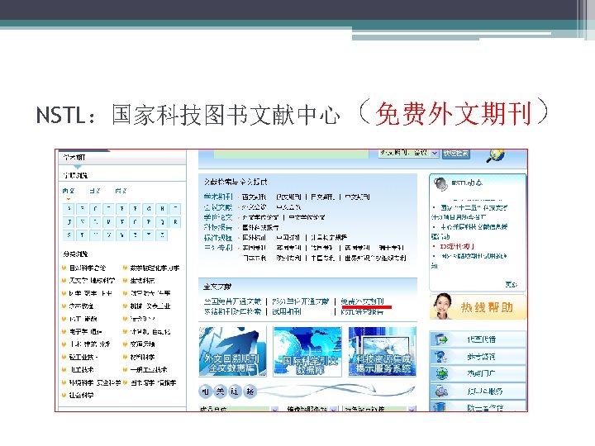The height and width of the screenshot is (446, 595).
Task: Select letter T in the title index
Action: (82, 235)
